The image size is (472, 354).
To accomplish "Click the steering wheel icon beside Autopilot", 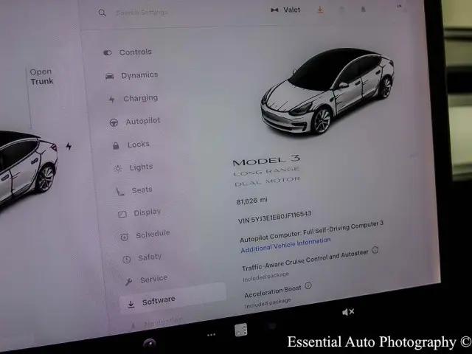I will coord(114,123).
